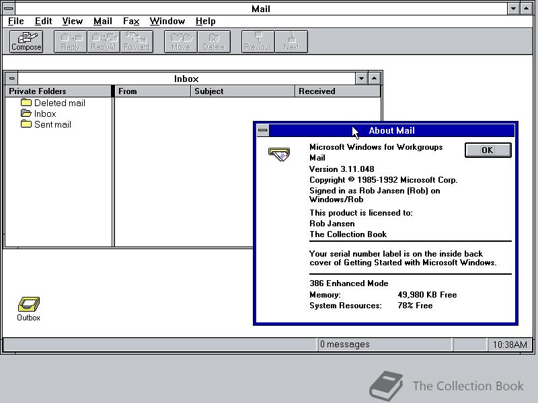The image size is (538, 403).
Task: Click 'The Collection Book' licensee text in dialog
Action: [x=348, y=234]
